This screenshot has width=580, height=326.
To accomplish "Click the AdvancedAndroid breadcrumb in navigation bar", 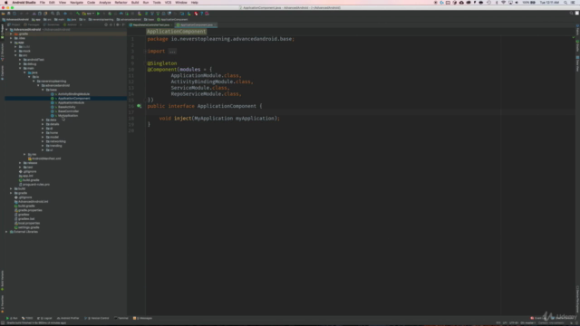I will click(x=15, y=20).
